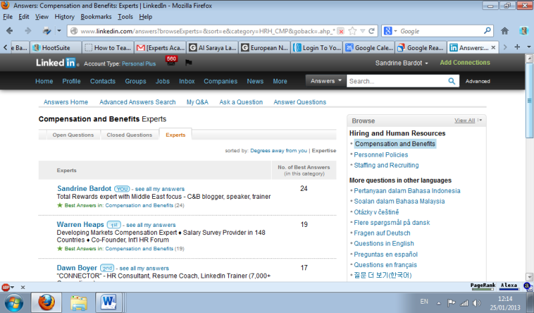
Task: Open Windows Explorer folder icon in the taskbar
Action: pos(79,302)
